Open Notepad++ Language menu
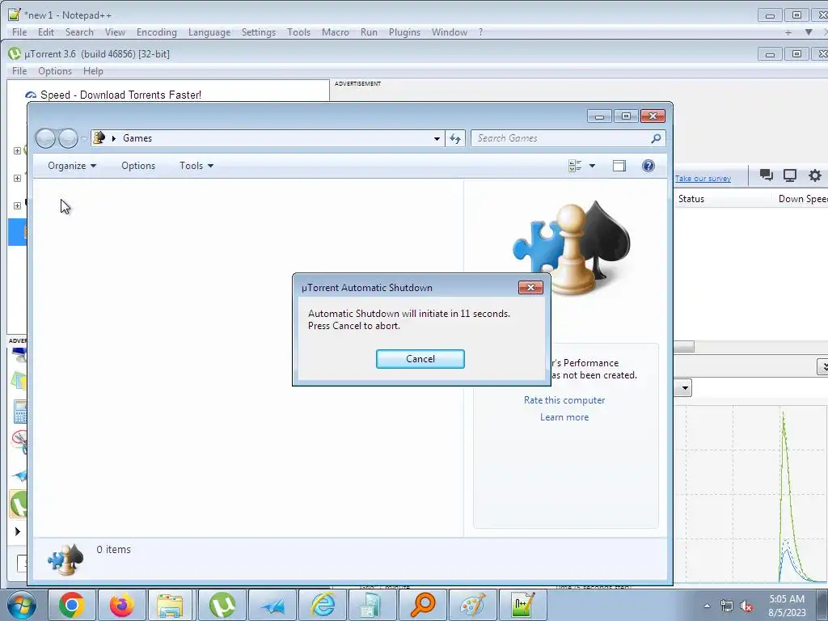Viewport: 828px width, 621px height. [209, 32]
